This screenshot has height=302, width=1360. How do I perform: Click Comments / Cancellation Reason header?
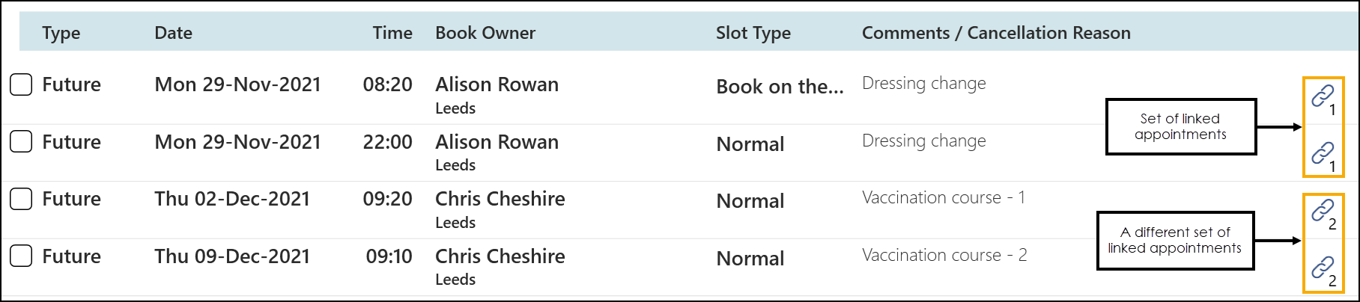[996, 33]
